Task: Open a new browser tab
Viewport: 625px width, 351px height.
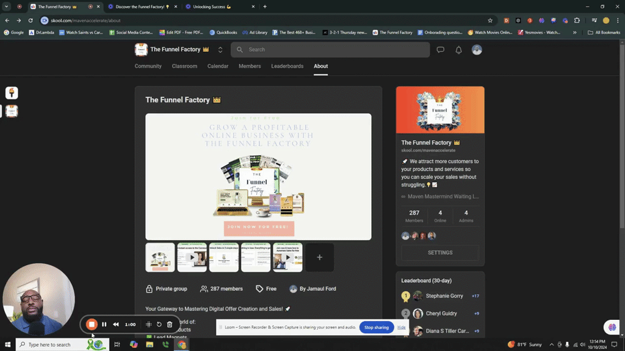Action: pos(265,7)
